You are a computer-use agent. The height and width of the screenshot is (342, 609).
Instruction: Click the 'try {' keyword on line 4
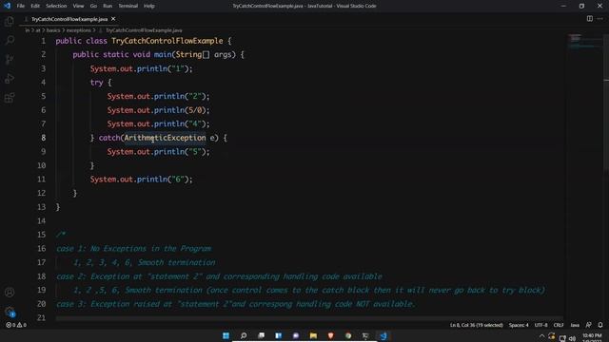tap(101, 83)
